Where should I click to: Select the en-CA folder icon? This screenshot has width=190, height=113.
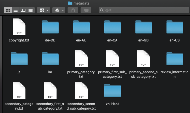coord(113,27)
